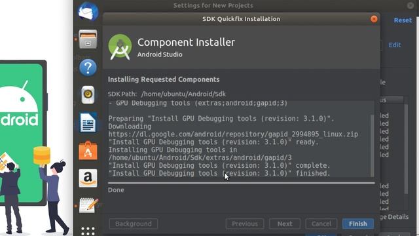419x236 pixels.
Task: Click the Background button
Action: pos(134,224)
